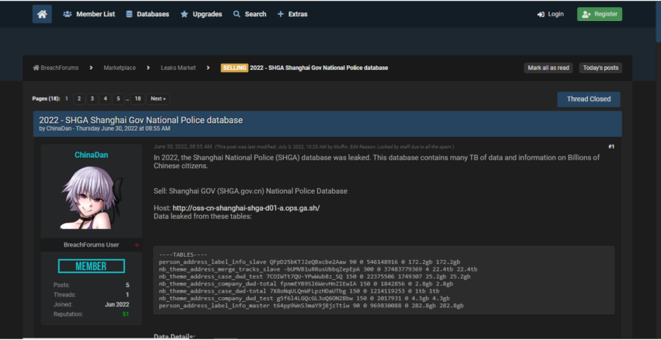Click the ChinaDan author link in header
This screenshot has width=661, height=340.
tap(58, 128)
